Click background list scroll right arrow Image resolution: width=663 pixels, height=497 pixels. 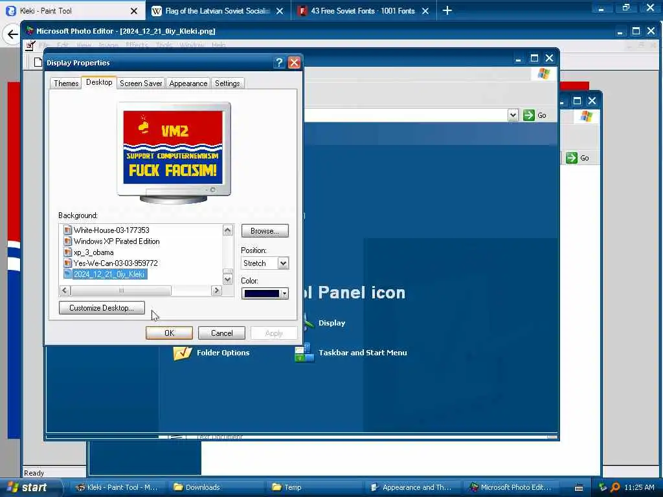pyautogui.click(x=216, y=291)
